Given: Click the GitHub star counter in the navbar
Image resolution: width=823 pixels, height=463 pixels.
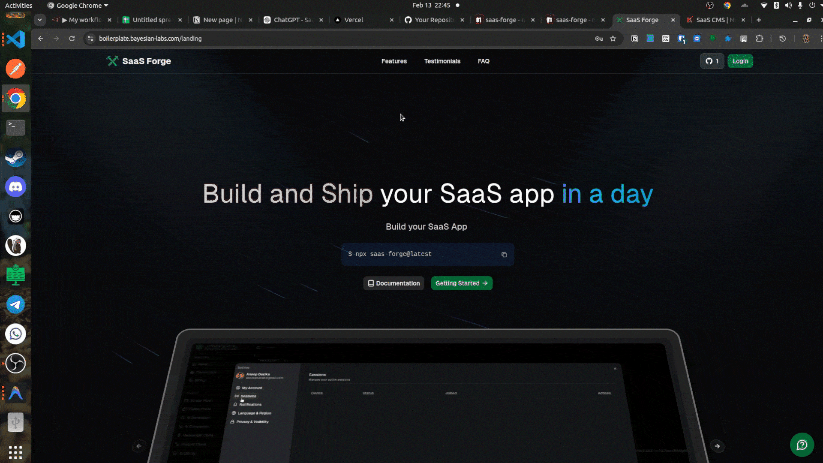Looking at the screenshot, I should pyautogui.click(x=712, y=61).
